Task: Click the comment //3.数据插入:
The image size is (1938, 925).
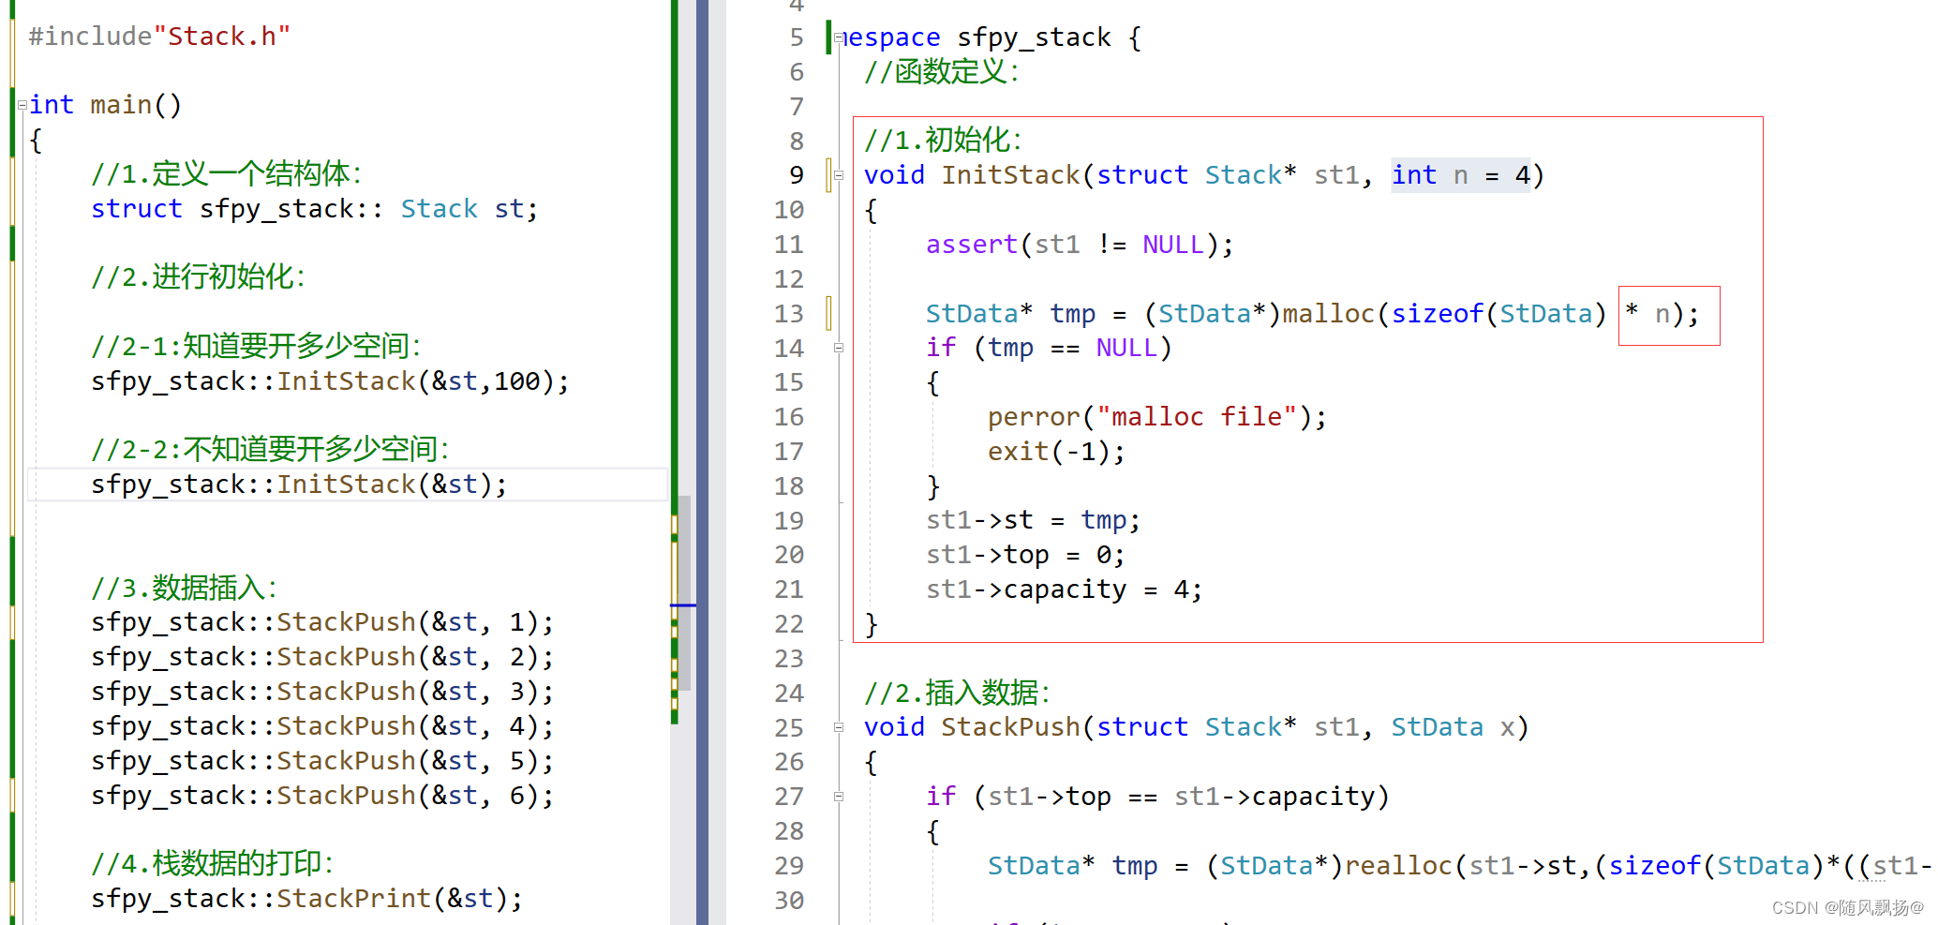Action: [x=185, y=589]
